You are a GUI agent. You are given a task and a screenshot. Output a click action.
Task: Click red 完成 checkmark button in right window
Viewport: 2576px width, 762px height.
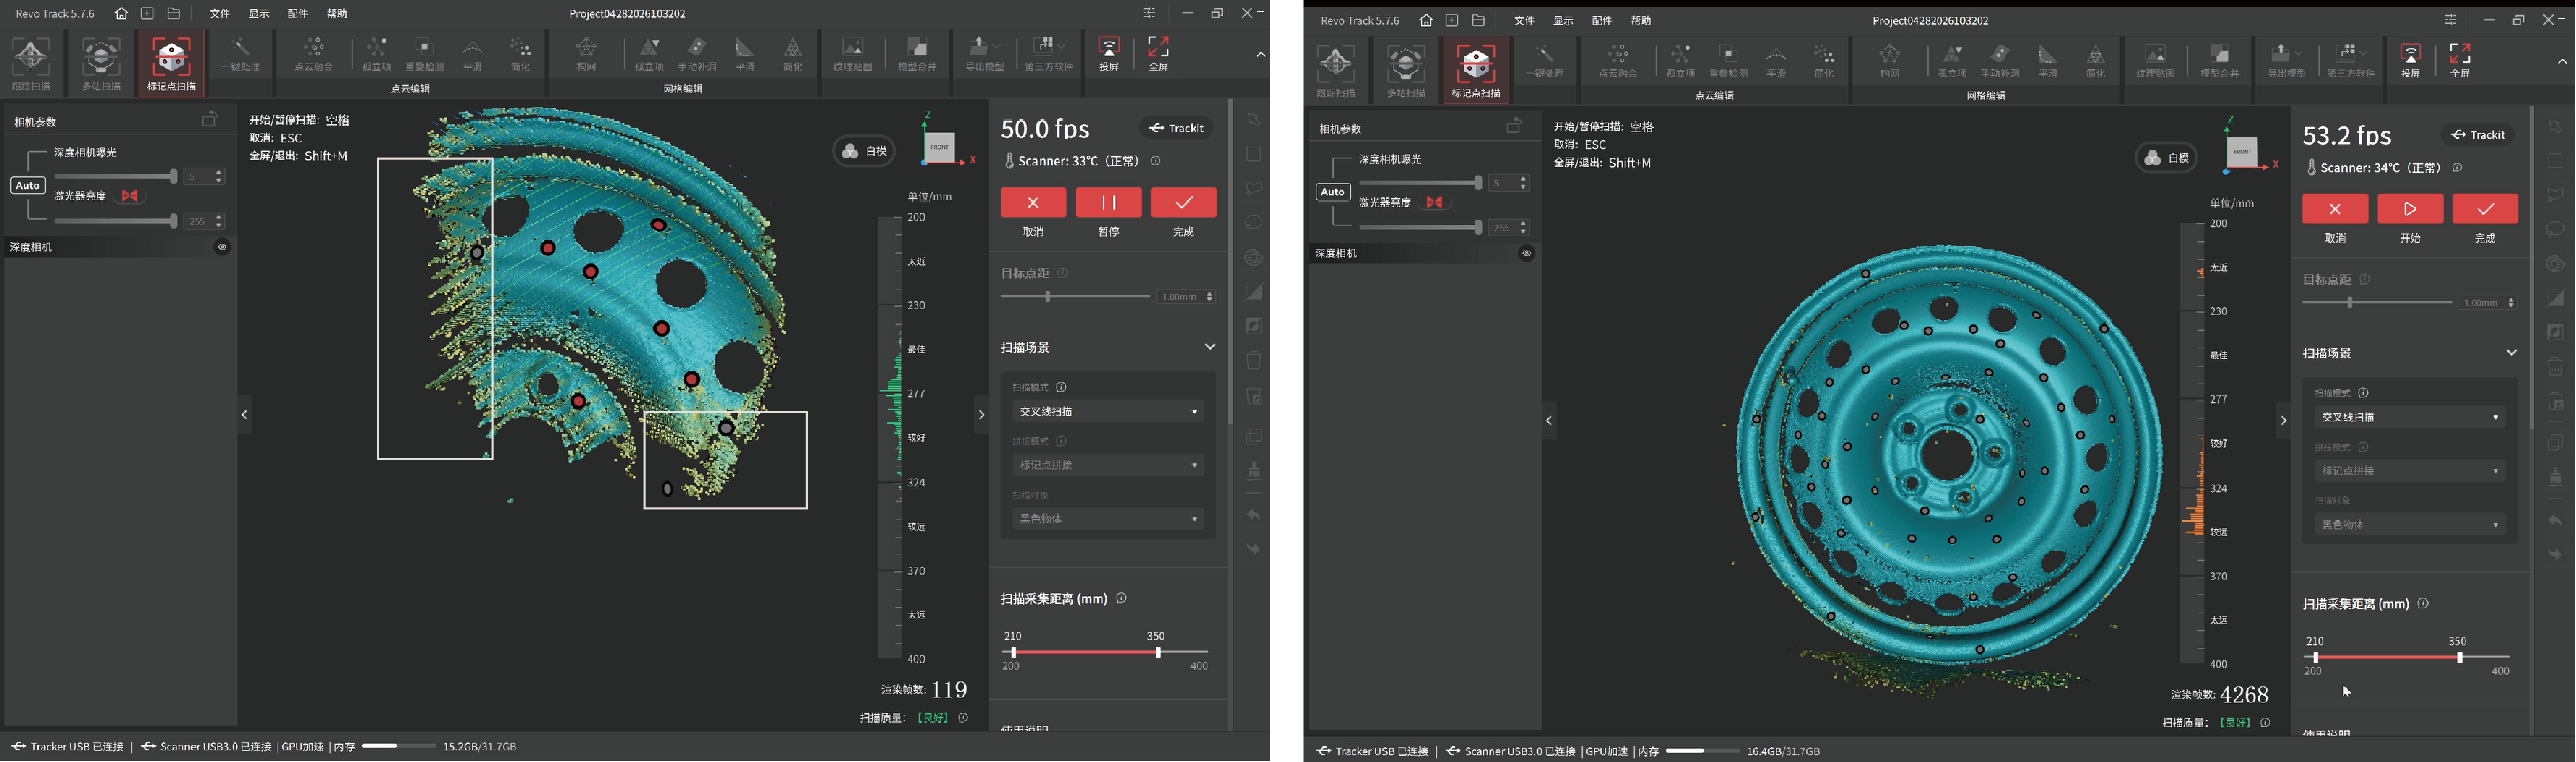tap(2485, 208)
